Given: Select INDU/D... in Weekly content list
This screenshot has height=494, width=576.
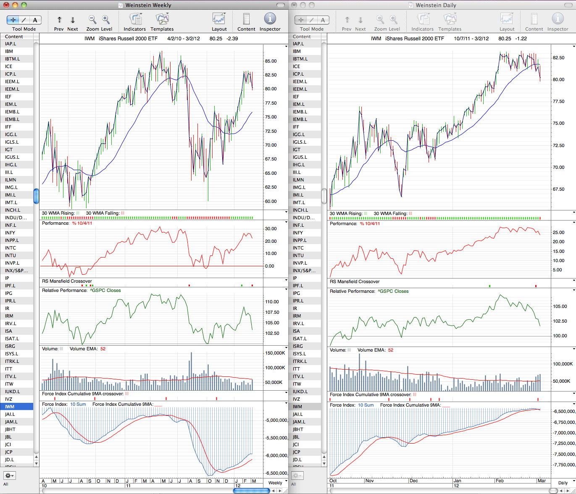Looking at the screenshot, I should click(17, 218).
